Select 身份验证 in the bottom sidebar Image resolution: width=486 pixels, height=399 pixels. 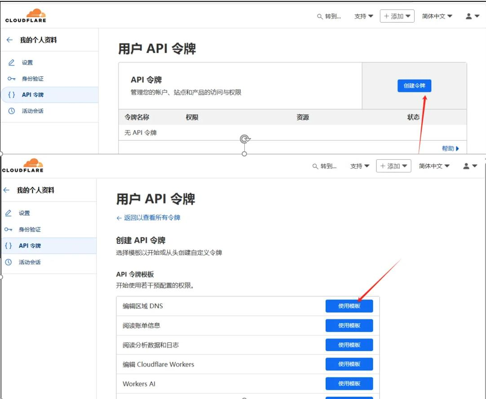pyautogui.click(x=30, y=229)
